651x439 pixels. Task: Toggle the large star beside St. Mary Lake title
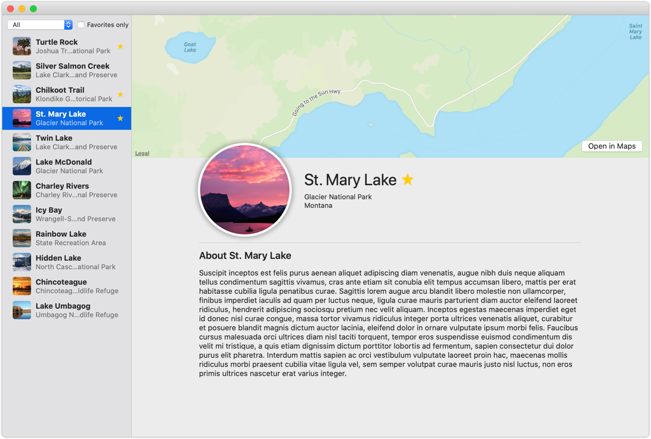click(408, 179)
